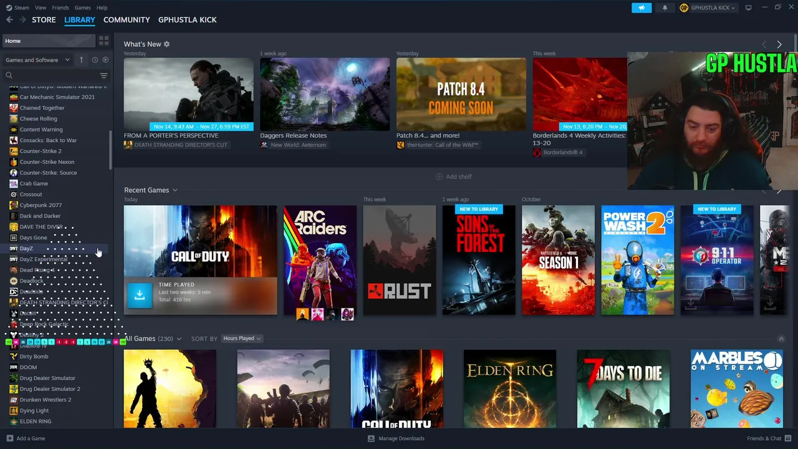
Task: Open the GPHUSTLA KICK profile tab
Action: pos(188,20)
